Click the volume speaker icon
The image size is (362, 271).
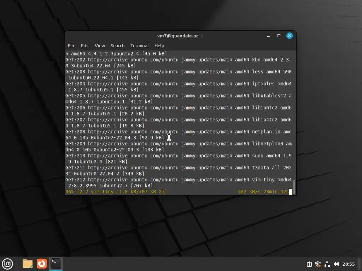tap(336, 264)
